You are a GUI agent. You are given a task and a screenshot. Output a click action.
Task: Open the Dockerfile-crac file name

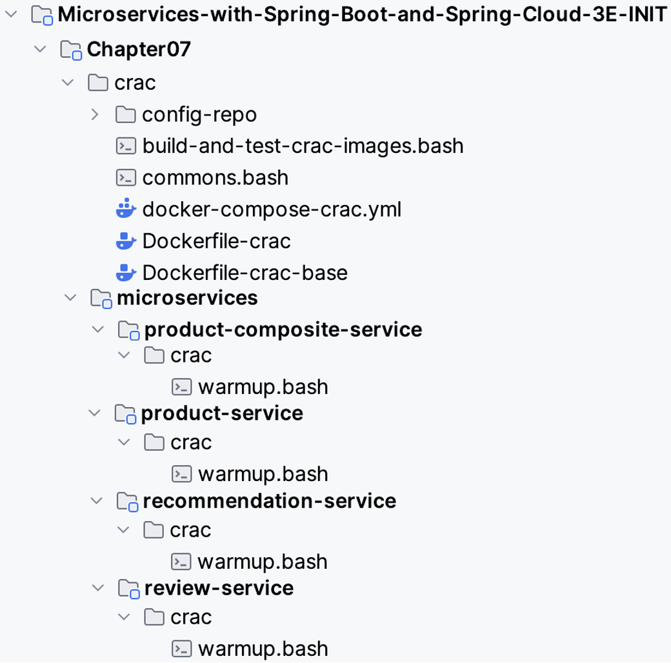point(217,241)
